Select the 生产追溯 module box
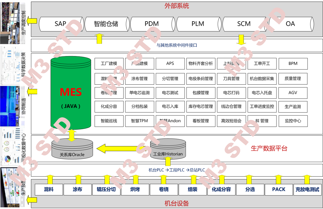323x209 pixels. click(x=293, y=107)
